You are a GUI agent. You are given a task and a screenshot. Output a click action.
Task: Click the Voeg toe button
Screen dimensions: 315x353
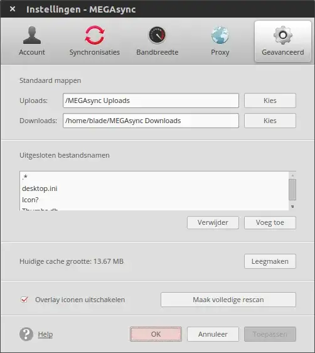click(270, 222)
